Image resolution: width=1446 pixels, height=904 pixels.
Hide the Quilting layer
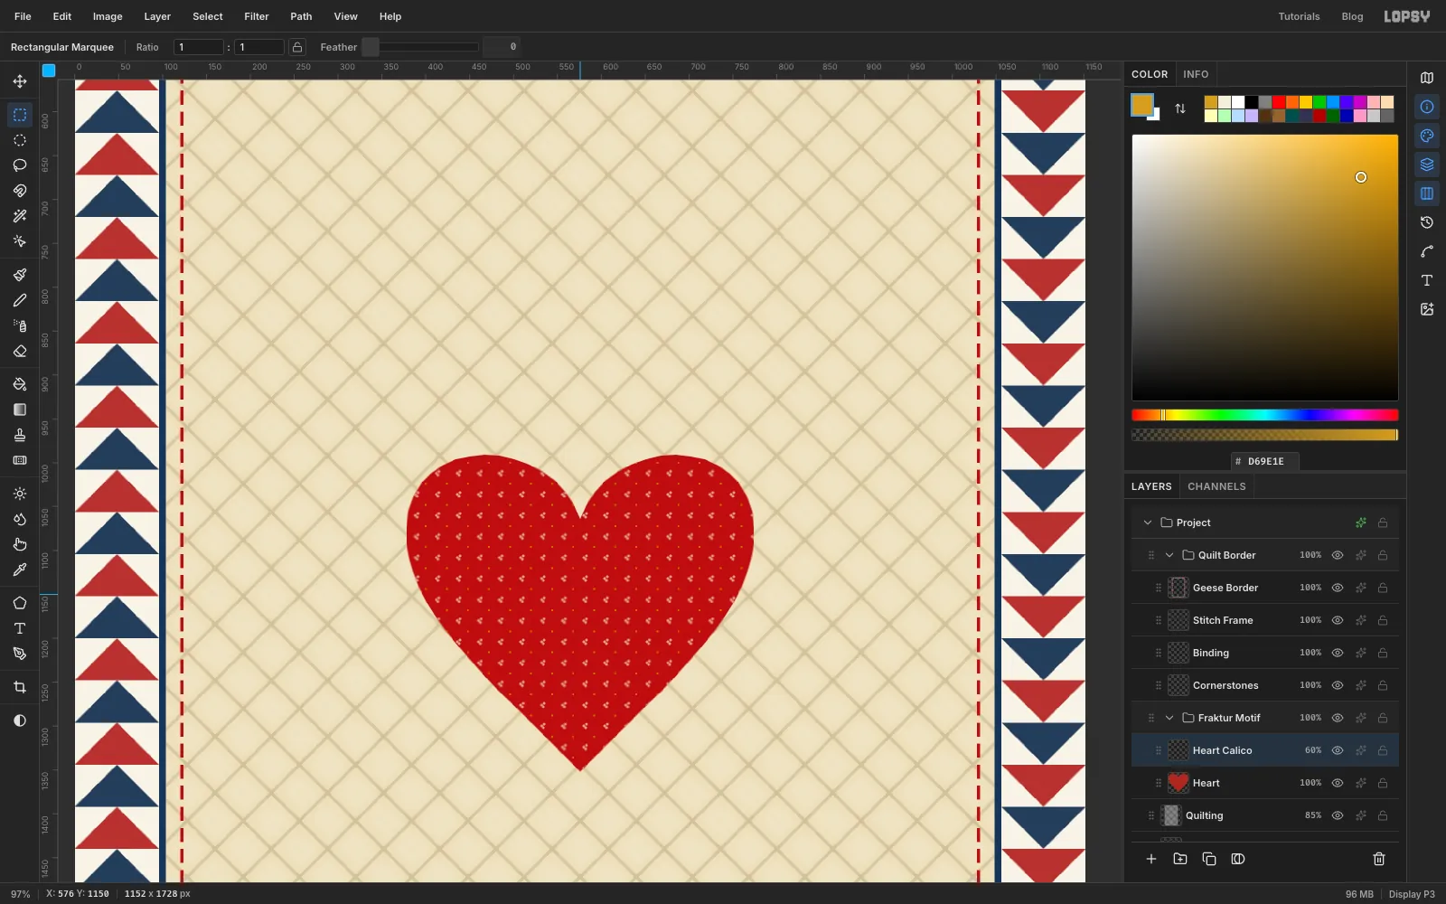pyautogui.click(x=1338, y=815)
